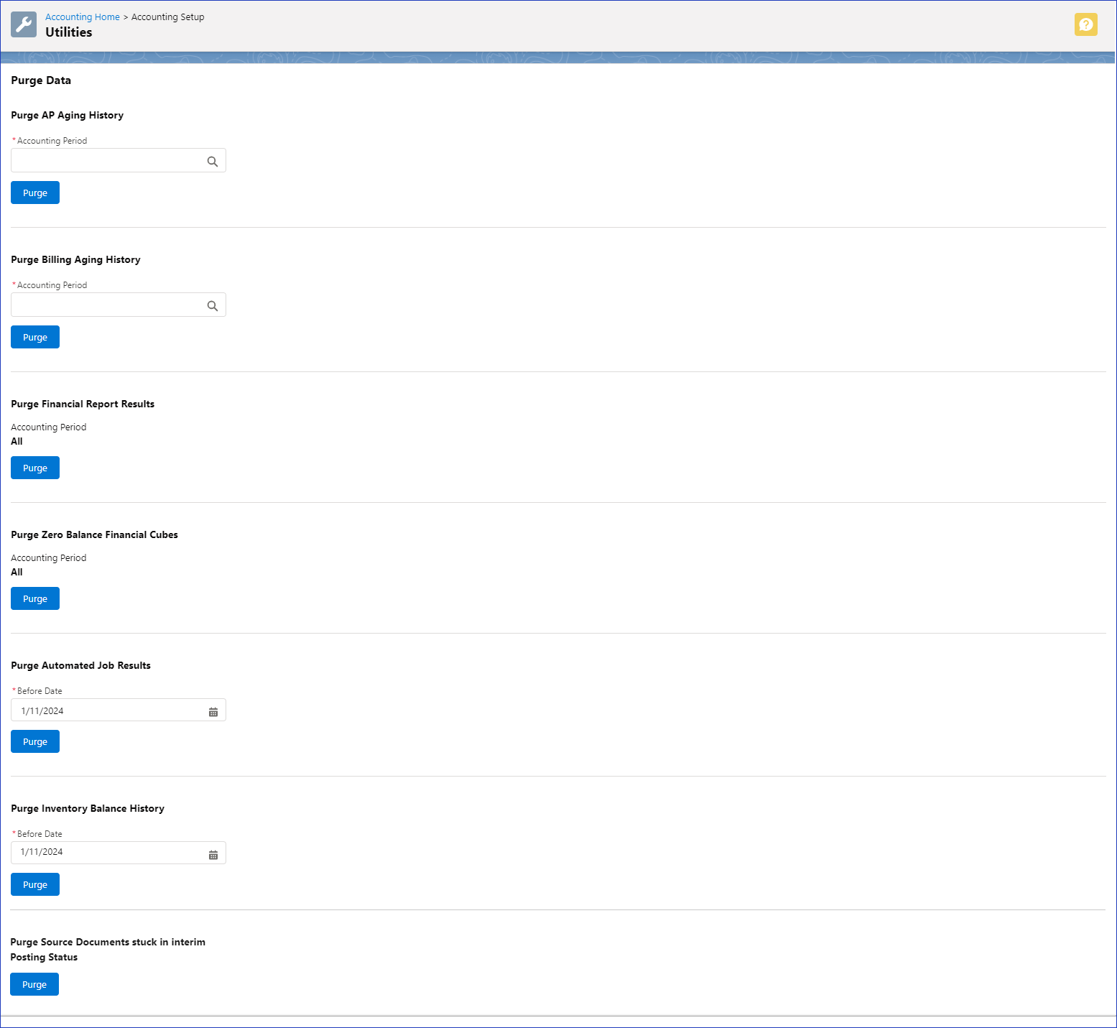Purge the AP Aging History records
Viewport: 1117px width, 1028px height.
click(34, 192)
